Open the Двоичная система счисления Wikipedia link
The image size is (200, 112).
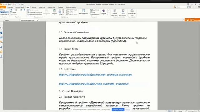pos(94,84)
